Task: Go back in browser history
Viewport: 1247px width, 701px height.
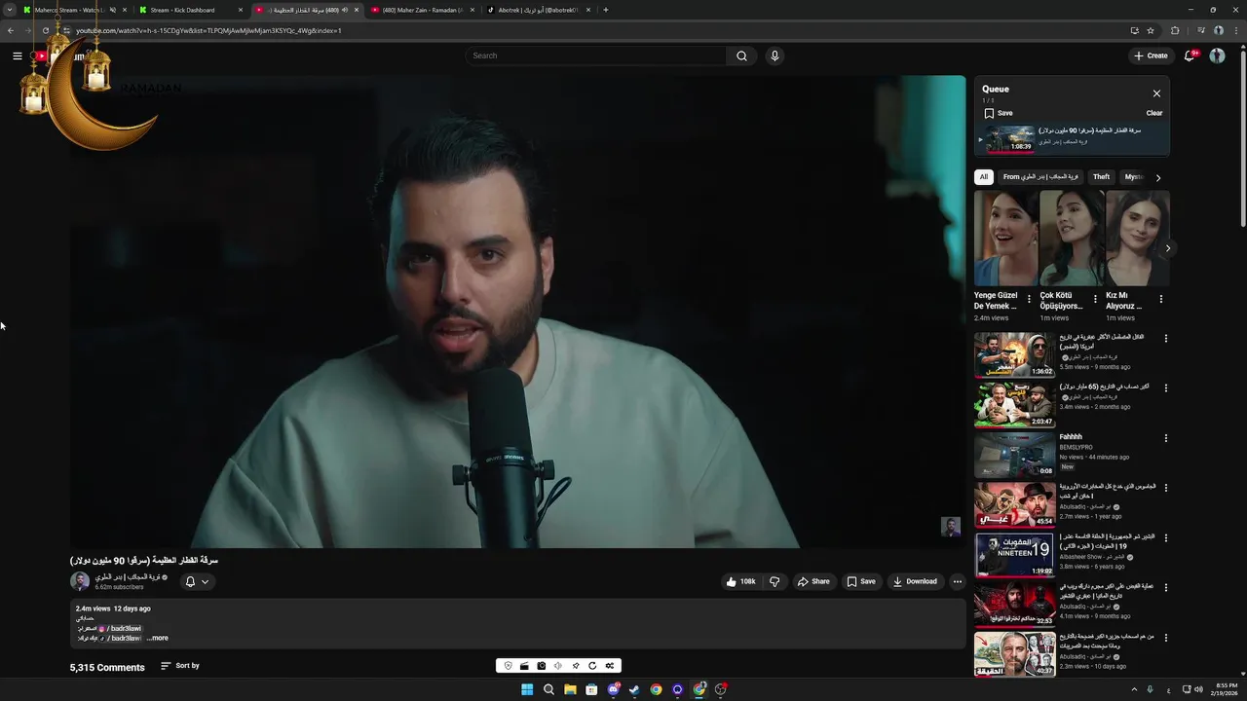Action: (10, 30)
